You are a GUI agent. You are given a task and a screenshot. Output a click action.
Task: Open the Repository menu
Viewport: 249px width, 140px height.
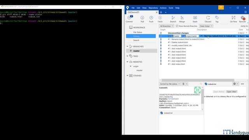pos(153,8)
